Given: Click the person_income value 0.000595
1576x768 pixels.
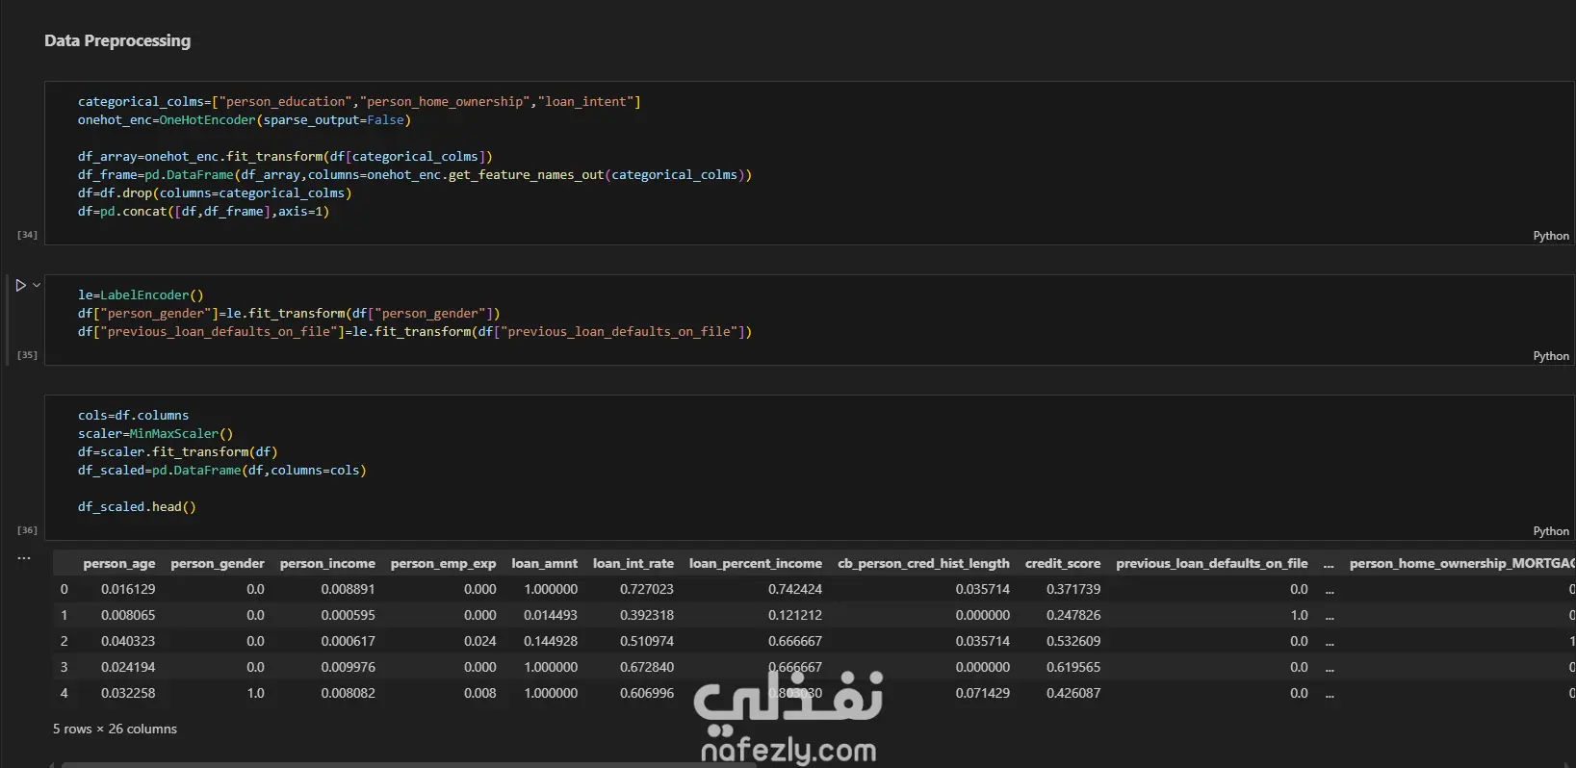Looking at the screenshot, I should point(349,615).
